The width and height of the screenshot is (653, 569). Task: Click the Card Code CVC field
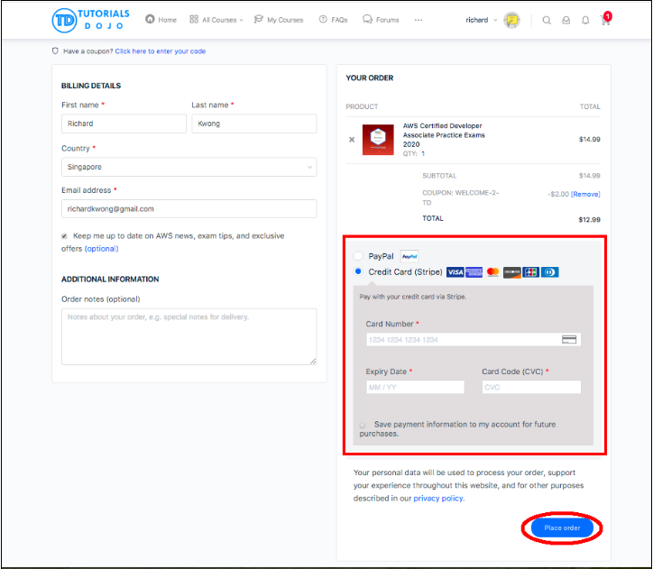(531, 387)
